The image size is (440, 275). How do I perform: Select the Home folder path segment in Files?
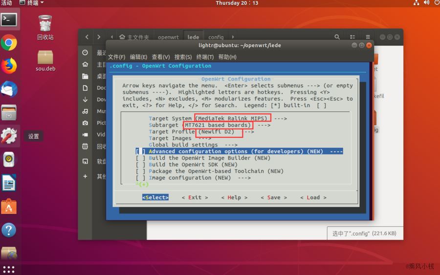(x=134, y=37)
